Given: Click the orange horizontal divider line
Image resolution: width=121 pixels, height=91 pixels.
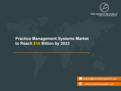Looking at the screenshot, I should click(52, 53).
